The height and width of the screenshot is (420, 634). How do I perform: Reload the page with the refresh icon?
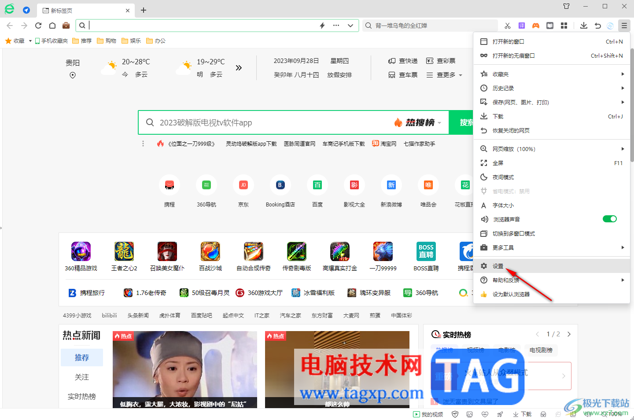tap(38, 26)
